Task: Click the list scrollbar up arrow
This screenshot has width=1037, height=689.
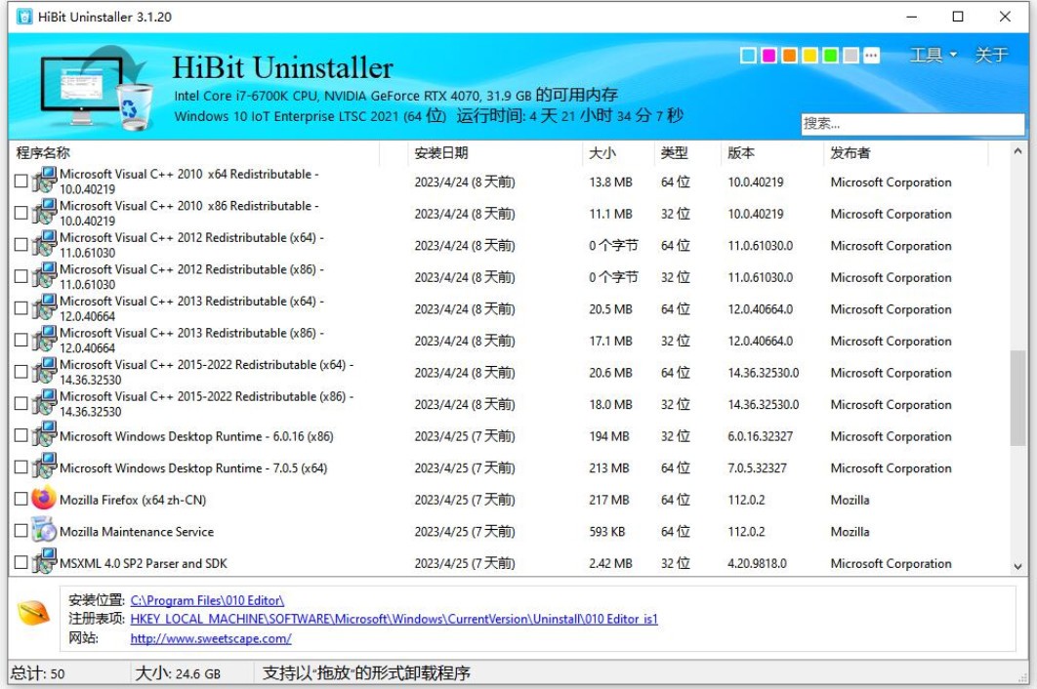Action: point(1017,151)
